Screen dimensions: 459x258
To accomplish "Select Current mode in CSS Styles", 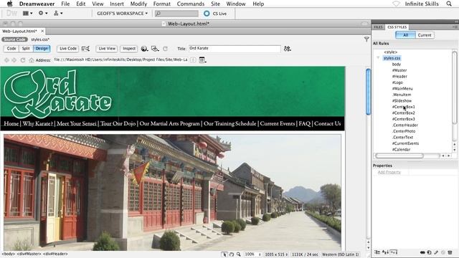I will 425,35.
